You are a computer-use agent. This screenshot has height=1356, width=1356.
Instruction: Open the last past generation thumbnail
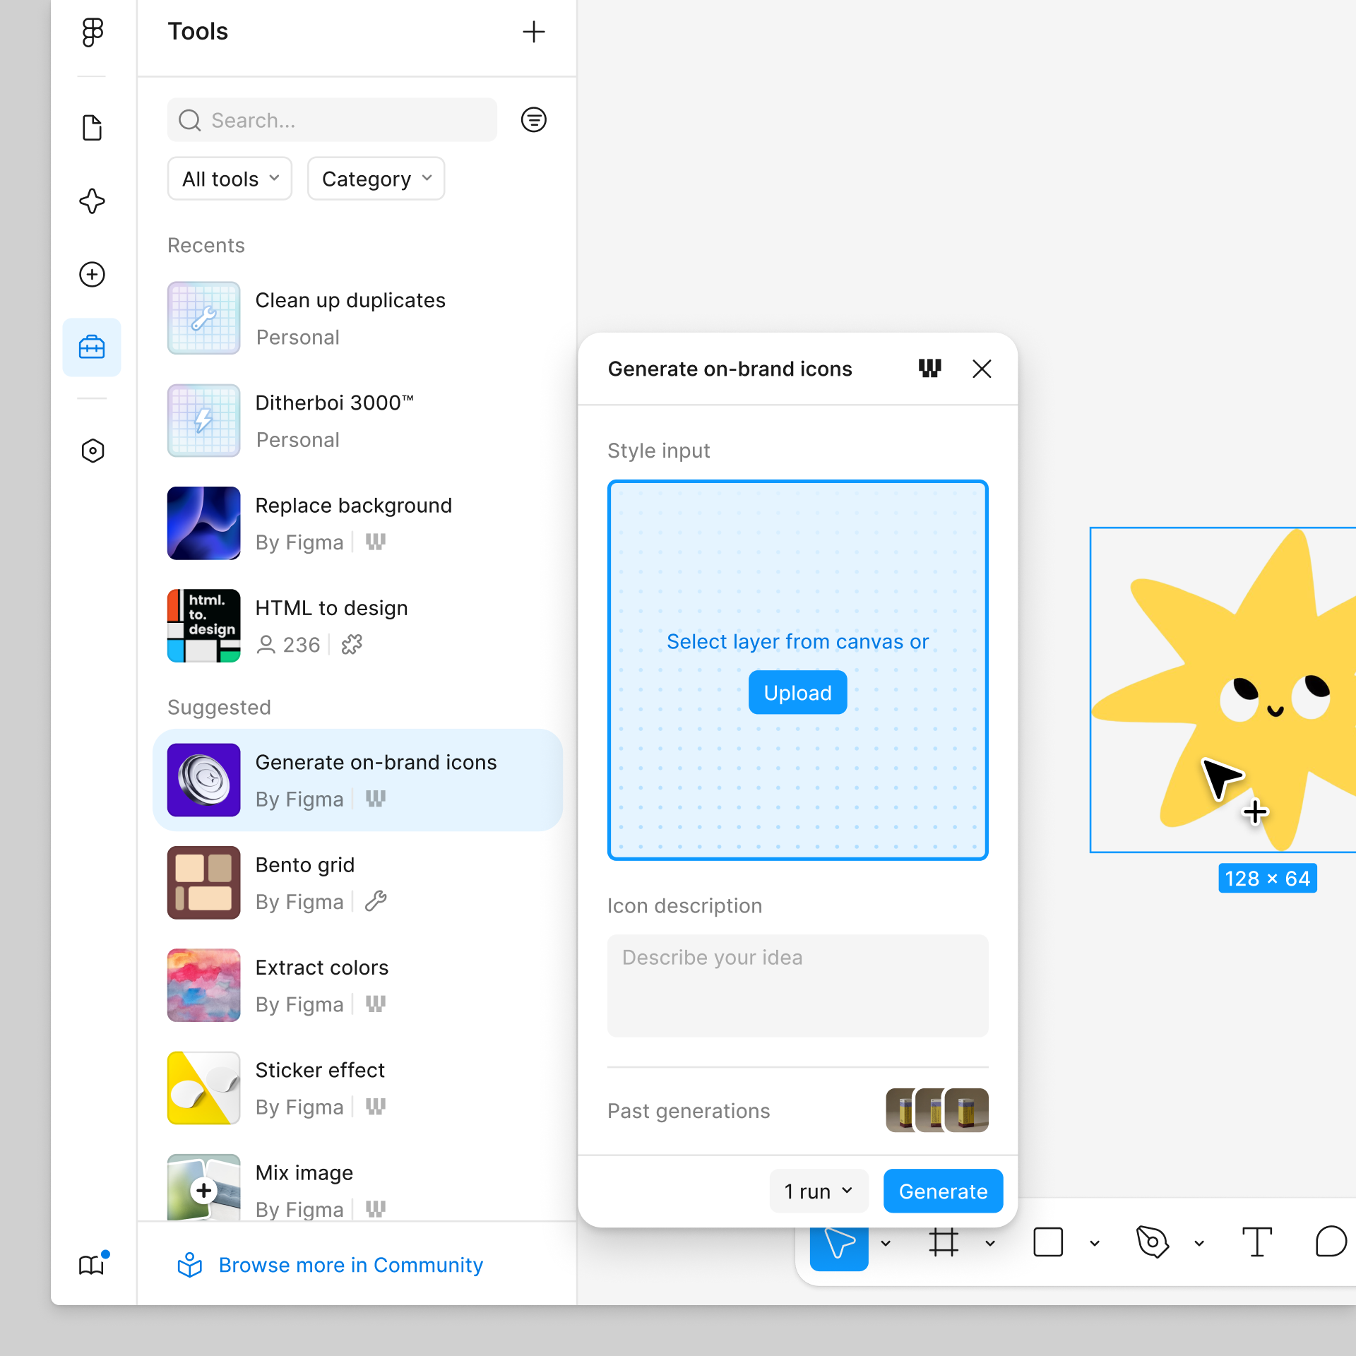click(967, 1110)
